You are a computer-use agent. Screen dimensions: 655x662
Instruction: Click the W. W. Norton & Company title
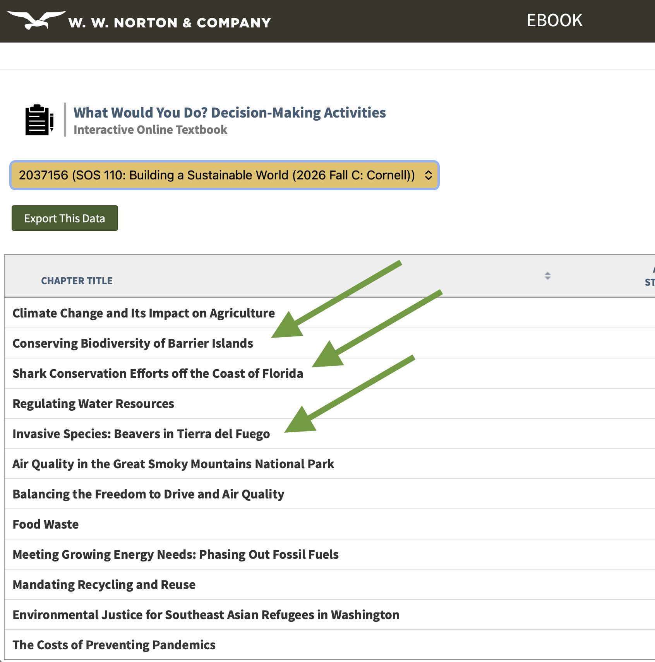[170, 23]
